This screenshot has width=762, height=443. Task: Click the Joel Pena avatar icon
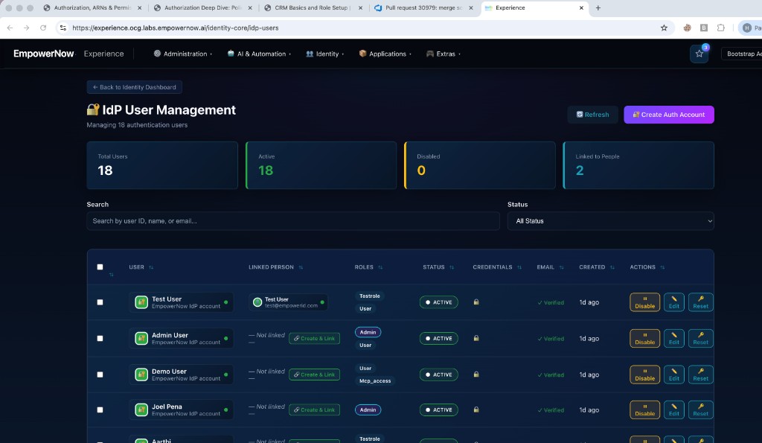(141, 410)
